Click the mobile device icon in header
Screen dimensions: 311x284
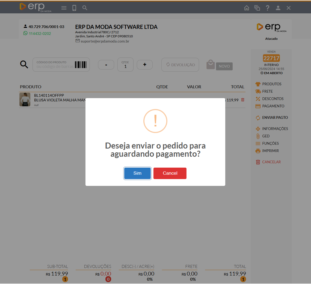(74, 8)
